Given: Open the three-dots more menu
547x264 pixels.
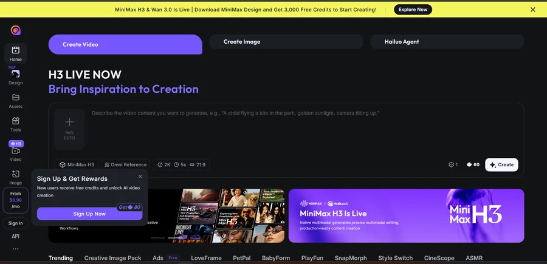Looking at the screenshot, I should coord(15,249).
